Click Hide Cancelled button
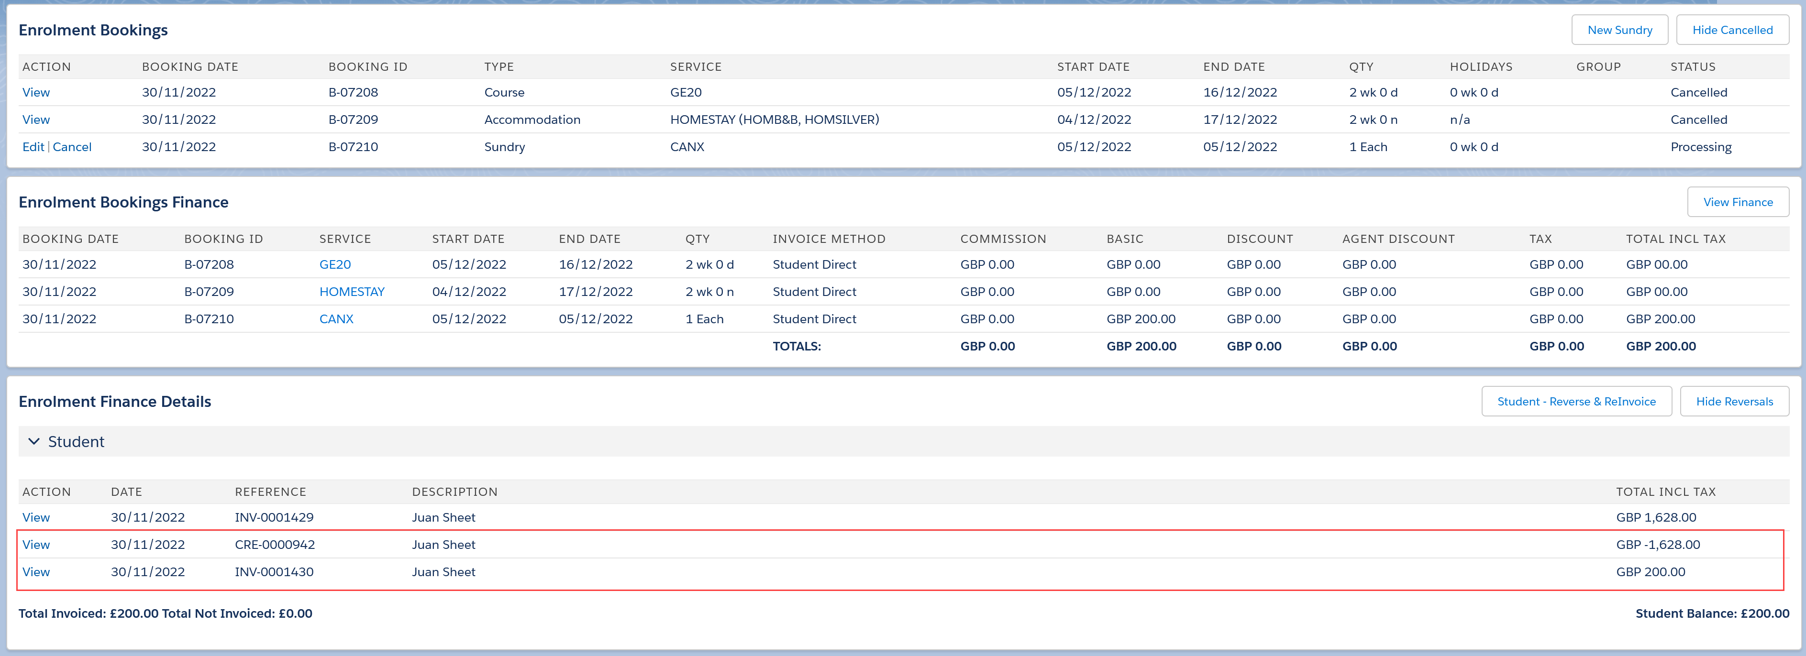Image resolution: width=1806 pixels, height=656 pixels. [x=1732, y=30]
